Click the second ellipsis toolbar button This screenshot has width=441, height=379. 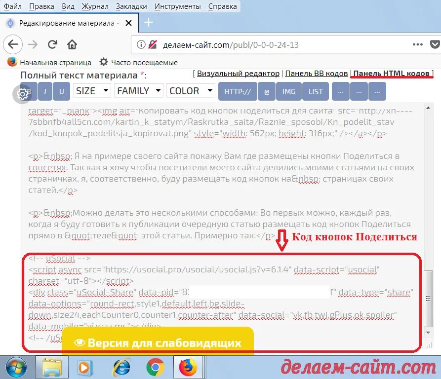click(359, 91)
